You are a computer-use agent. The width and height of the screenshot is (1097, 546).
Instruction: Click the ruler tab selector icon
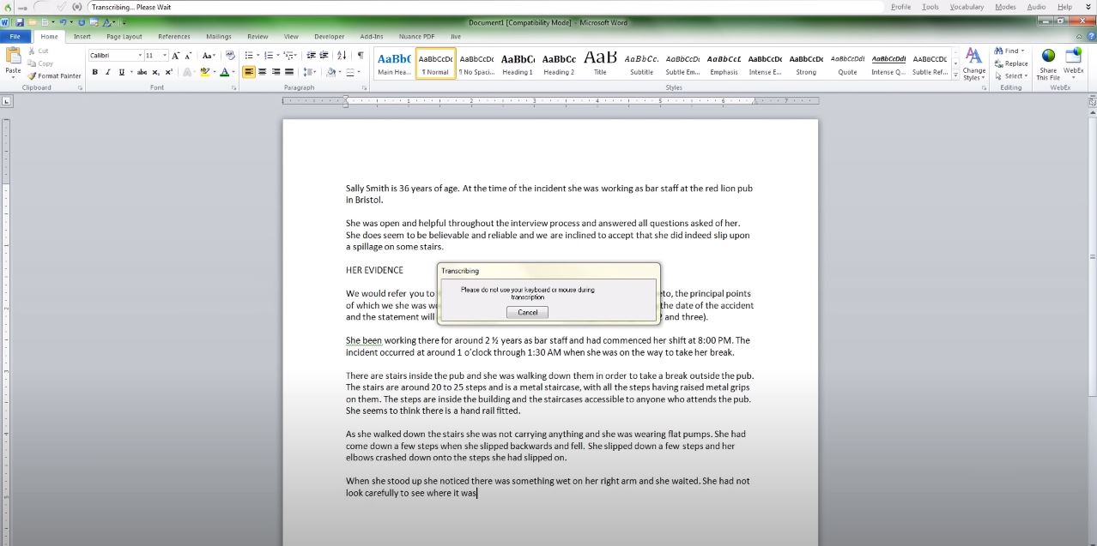pyautogui.click(x=7, y=101)
